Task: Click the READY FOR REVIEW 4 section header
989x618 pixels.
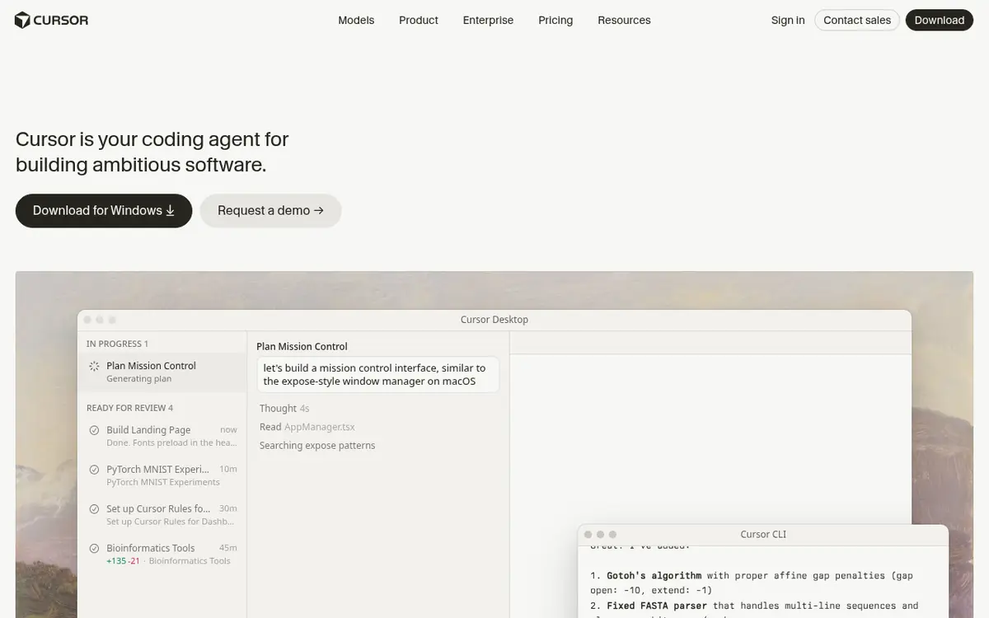Action: pos(129,408)
